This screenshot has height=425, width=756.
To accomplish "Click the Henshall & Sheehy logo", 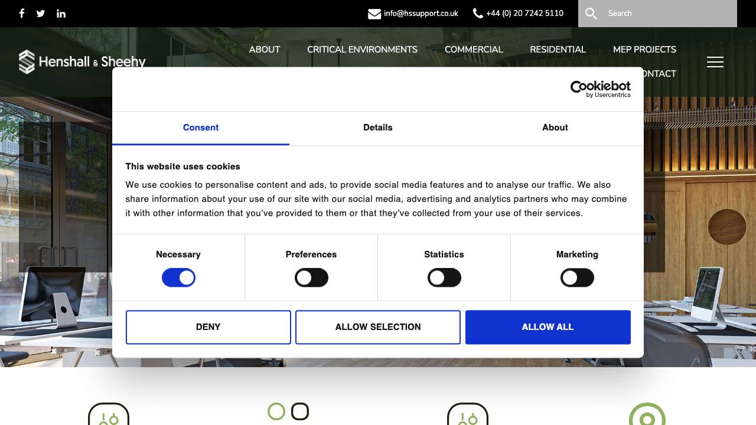I will 82,61.
